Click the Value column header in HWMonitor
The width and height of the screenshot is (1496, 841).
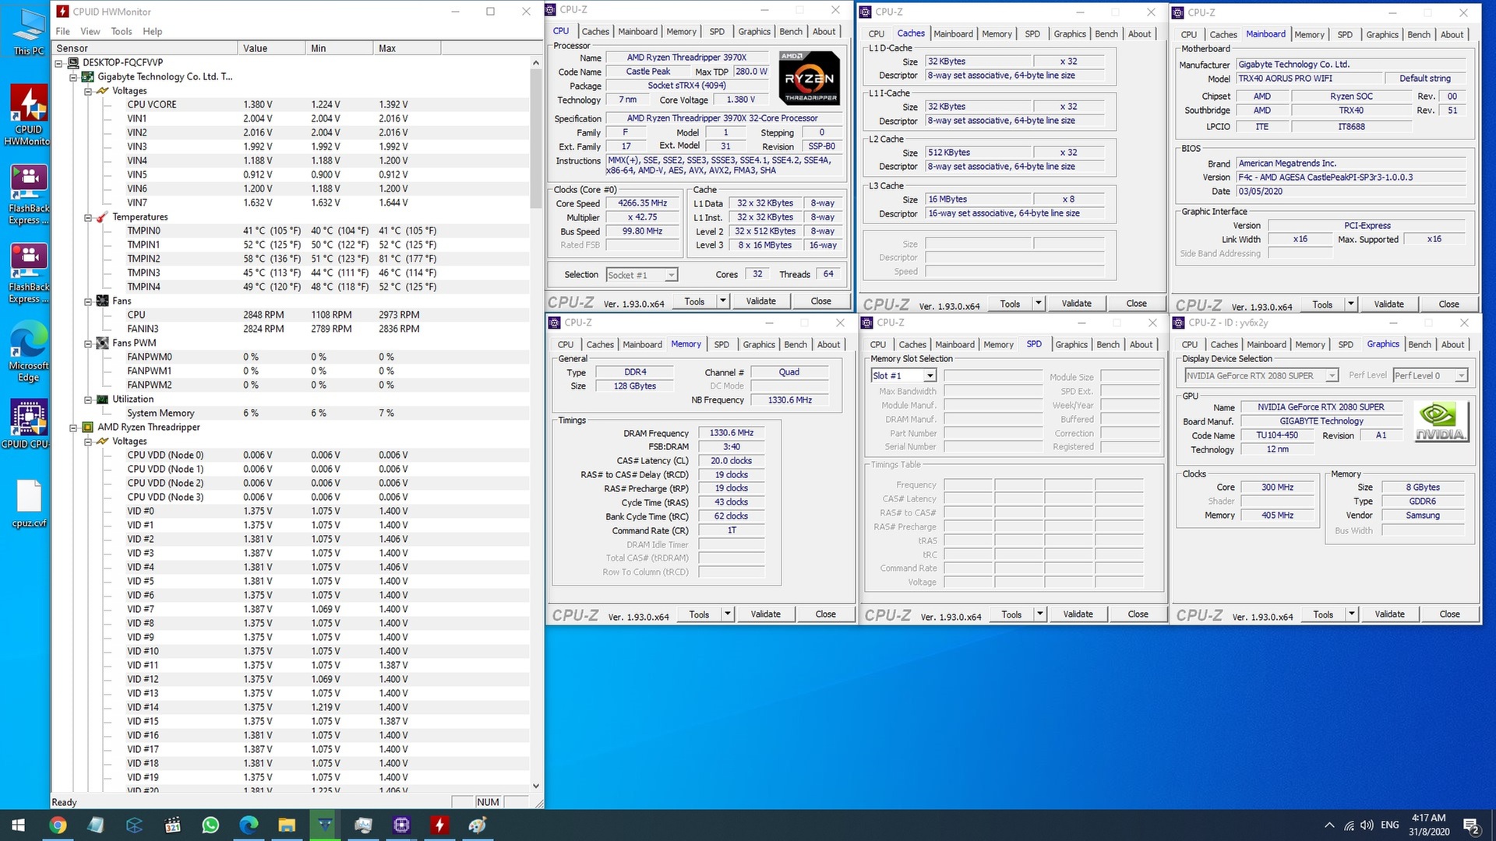click(x=271, y=48)
